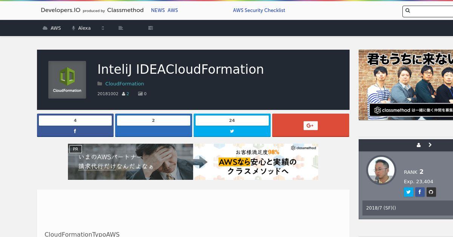Share the article on Facebook
Screen dimensions: 453x237
point(75,131)
